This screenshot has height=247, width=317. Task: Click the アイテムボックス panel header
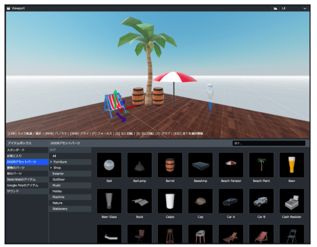click(x=20, y=143)
